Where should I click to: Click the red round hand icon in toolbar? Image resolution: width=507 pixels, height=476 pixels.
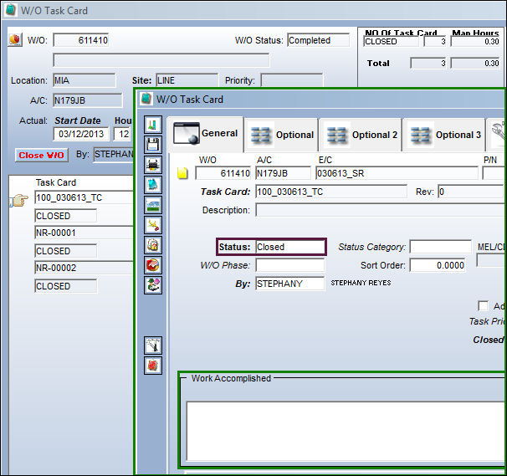[x=153, y=265]
